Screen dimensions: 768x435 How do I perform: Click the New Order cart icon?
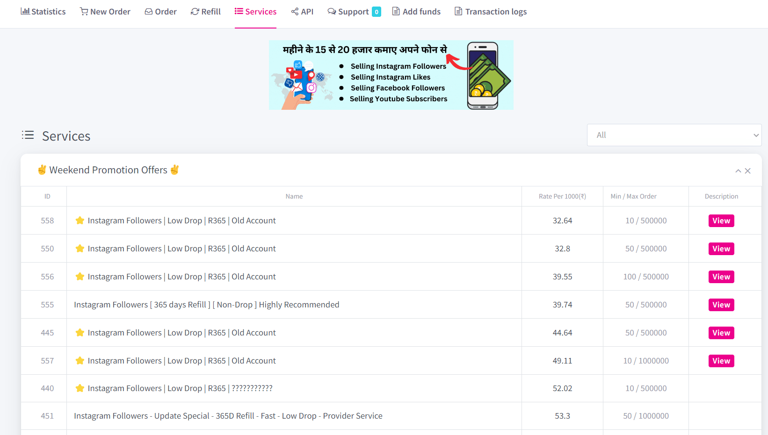(x=84, y=11)
